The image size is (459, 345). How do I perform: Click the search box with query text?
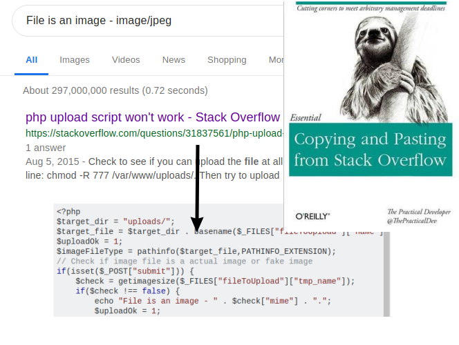coord(148,21)
